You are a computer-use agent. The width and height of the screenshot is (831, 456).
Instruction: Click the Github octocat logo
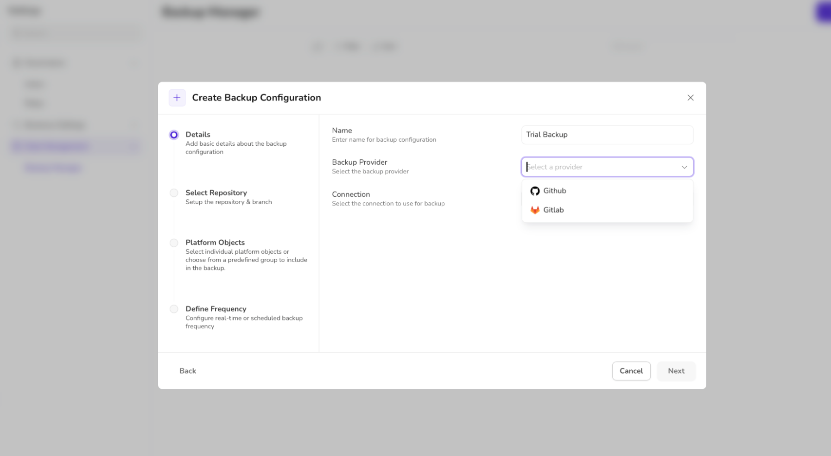click(x=535, y=191)
